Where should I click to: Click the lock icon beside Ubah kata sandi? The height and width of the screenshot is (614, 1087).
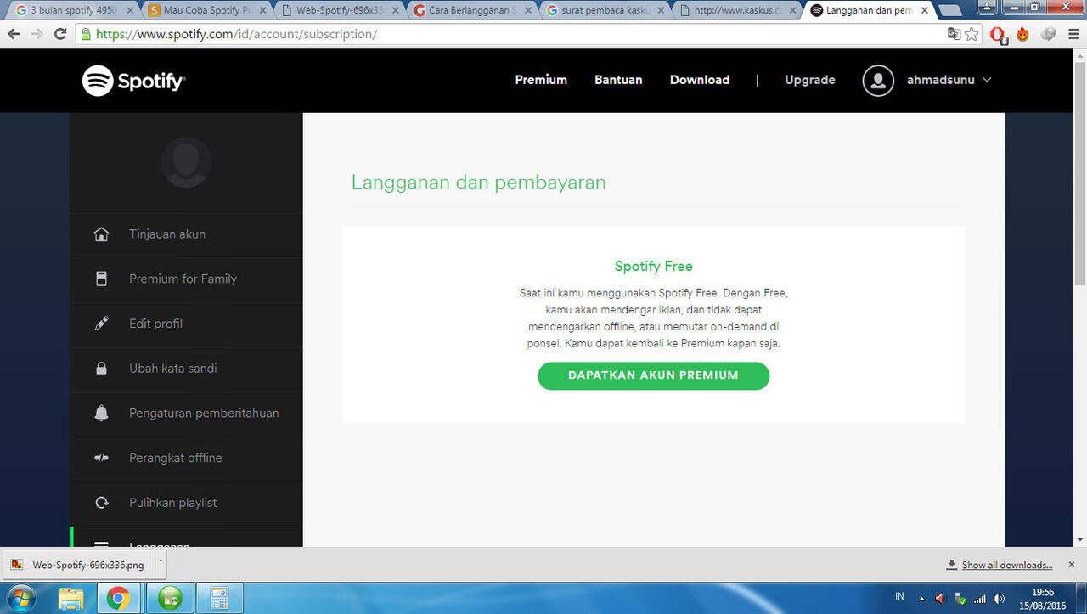pyautogui.click(x=101, y=369)
